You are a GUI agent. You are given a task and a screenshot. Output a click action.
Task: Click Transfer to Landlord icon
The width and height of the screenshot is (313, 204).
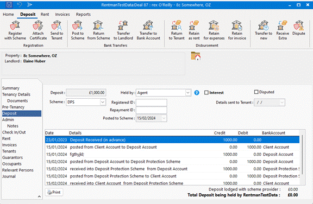click(x=123, y=25)
